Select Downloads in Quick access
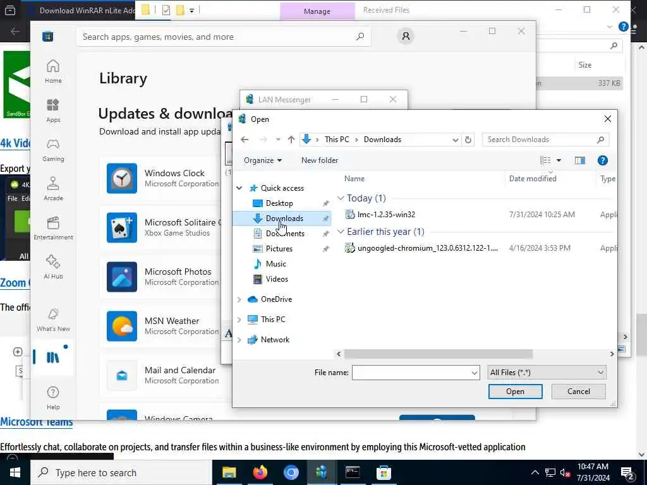The width and height of the screenshot is (647, 485). [x=284, y=219]
